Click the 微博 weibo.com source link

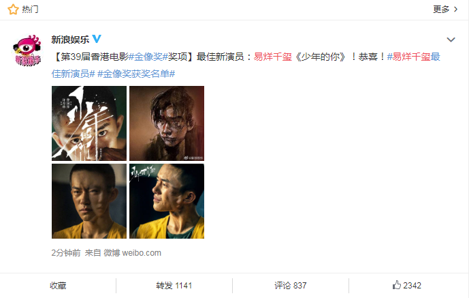point(133,253)
